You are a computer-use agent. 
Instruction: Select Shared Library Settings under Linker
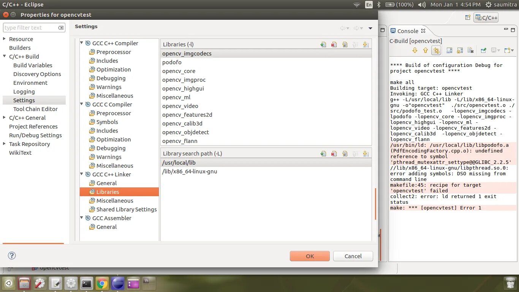pyautogui.click(x=127, y=209)
